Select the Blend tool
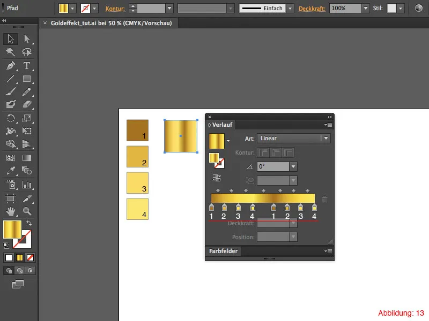 [27, 171]
